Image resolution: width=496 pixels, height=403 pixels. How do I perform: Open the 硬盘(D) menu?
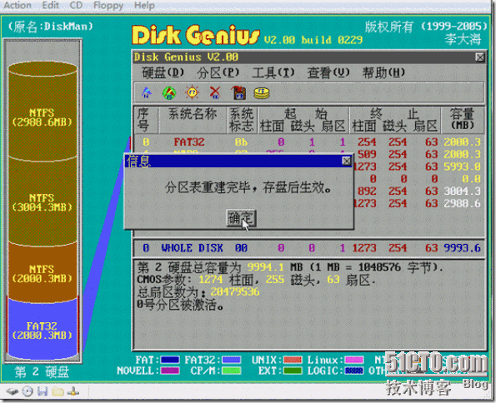coord(163,72)
